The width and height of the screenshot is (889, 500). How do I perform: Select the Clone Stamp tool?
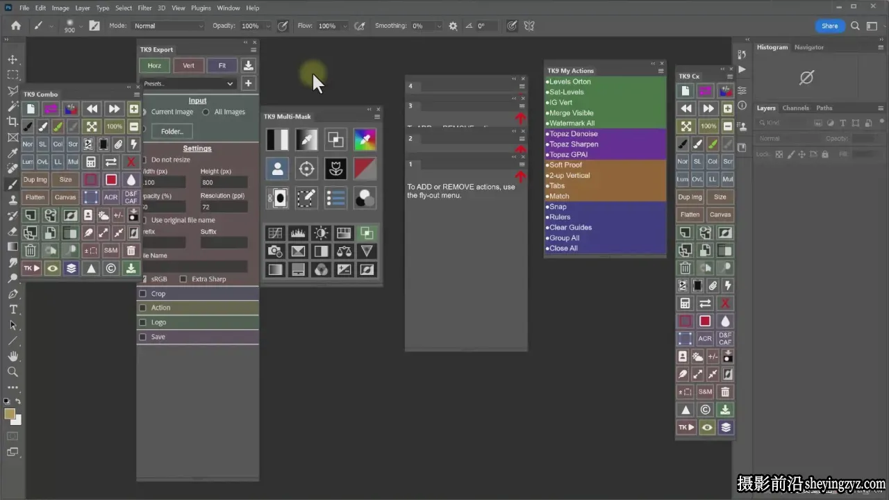(13, 200)
